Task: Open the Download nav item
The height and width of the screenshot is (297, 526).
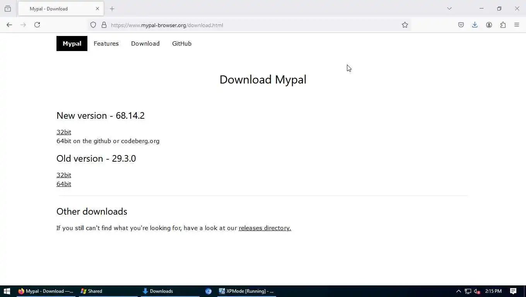Action: click(145, 44)
